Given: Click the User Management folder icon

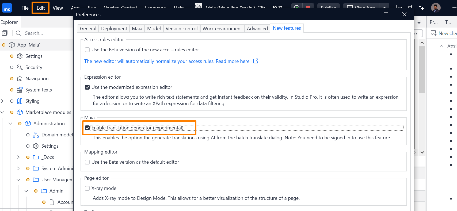Looking at the screenshot, I should pyautogui.click(x=36, y=180).
